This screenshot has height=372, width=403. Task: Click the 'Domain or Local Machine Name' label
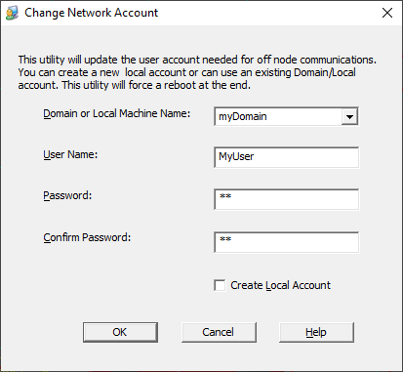(117, 113)
